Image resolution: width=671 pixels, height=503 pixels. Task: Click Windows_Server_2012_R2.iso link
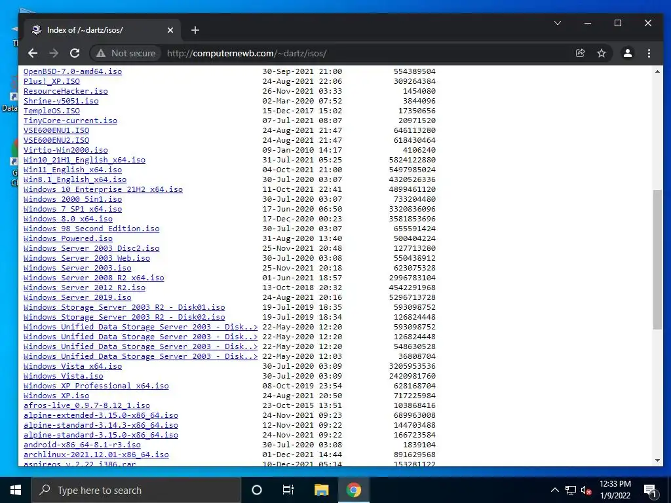85,288
